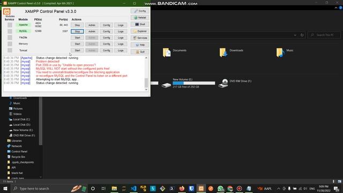Viewport: 343px width, 193px height.
Task: Stop the Apache module
Action: click(x=77, y=25)
